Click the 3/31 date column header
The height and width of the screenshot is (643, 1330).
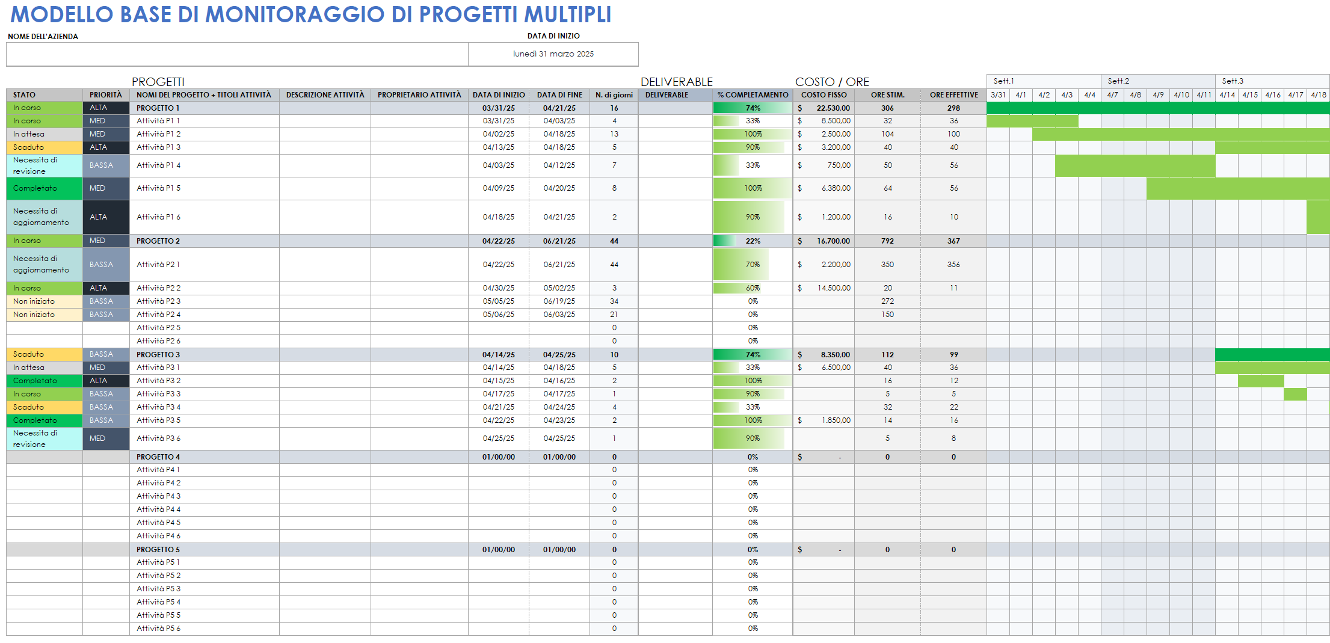pos(998,95)
